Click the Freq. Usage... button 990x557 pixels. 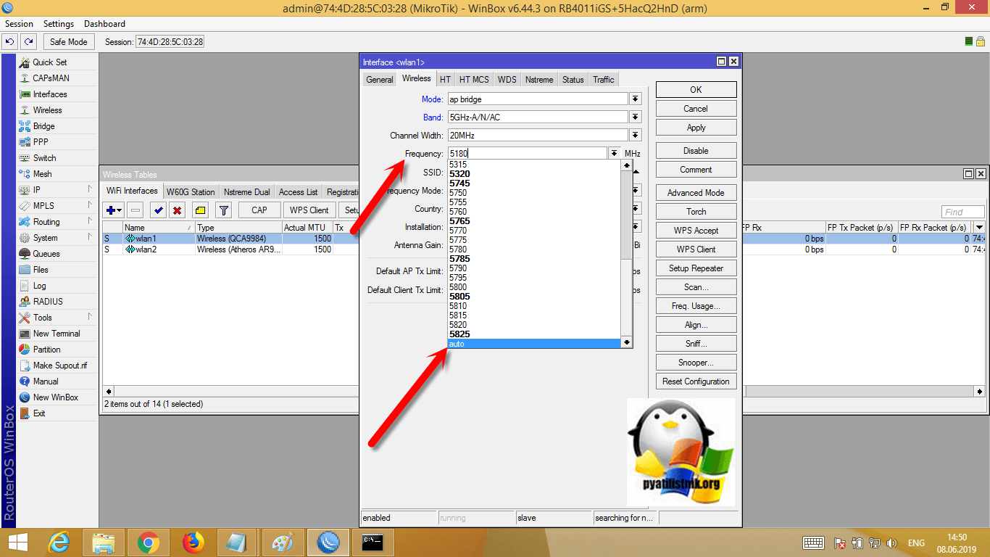click(696, 306)
